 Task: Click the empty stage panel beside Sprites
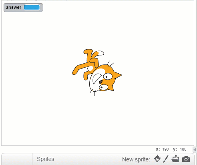tap(17, 159)
